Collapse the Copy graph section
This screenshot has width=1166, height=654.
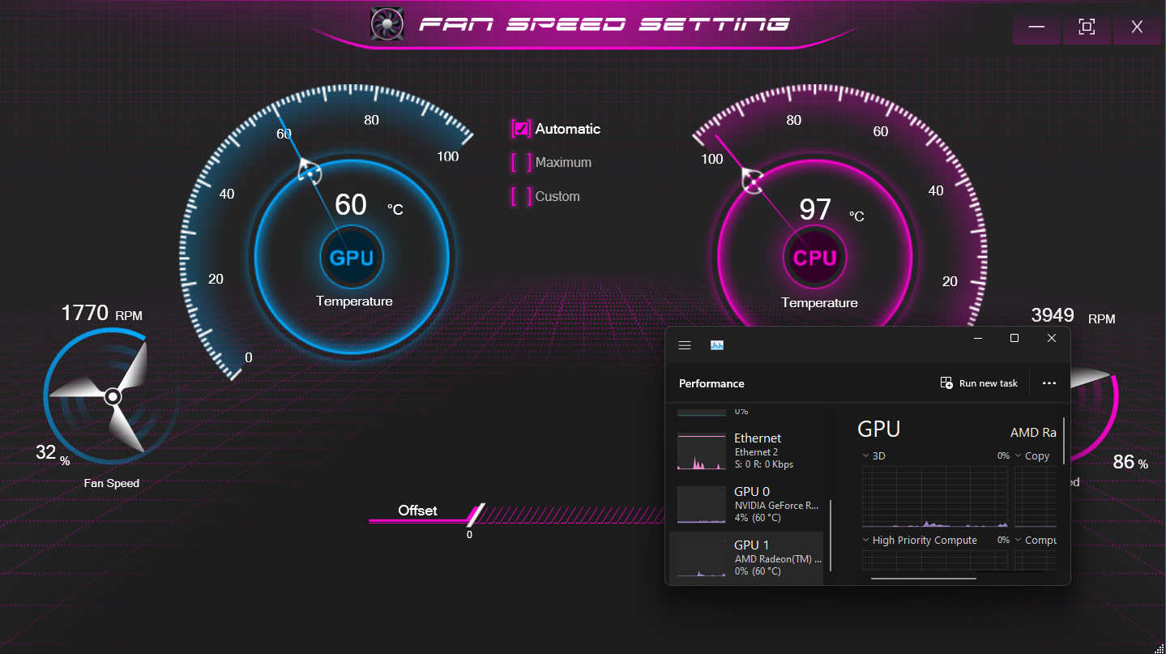tap(1018, 455)
